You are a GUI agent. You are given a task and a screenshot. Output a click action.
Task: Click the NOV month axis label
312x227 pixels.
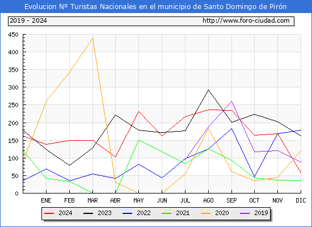pos(277,200)
